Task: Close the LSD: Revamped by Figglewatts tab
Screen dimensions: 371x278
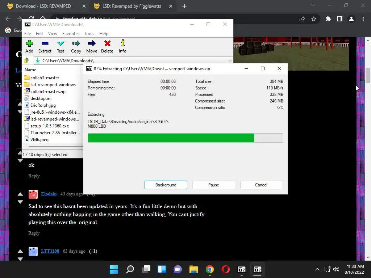Action: click(171, 6)
